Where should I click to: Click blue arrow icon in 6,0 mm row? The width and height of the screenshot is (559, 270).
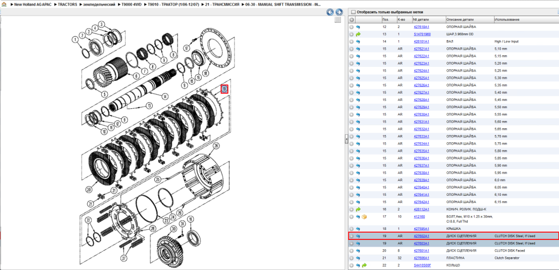[x=358, y=180]
